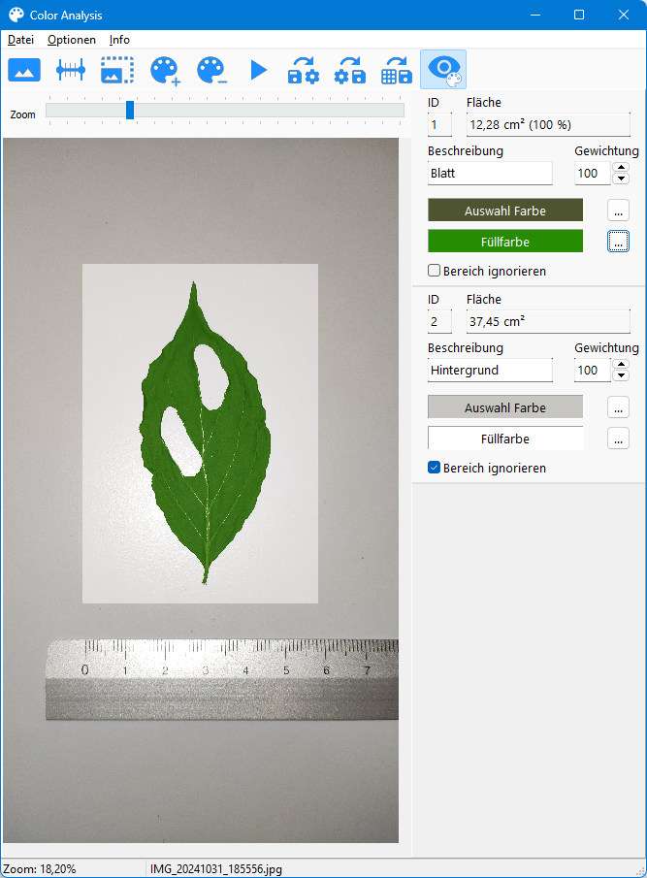This screenshot has width=647, height=878.
Task: Open the Datei menu
Action: (20, 40)
